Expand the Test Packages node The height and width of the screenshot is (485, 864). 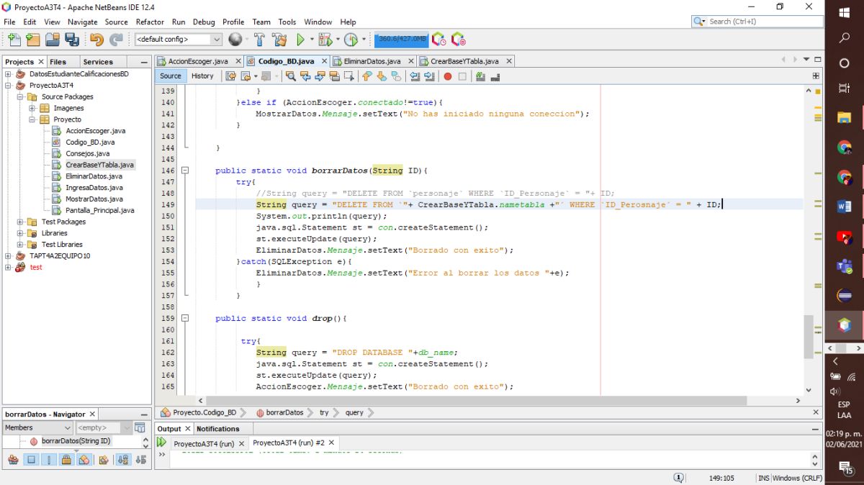tap(20, 222)
